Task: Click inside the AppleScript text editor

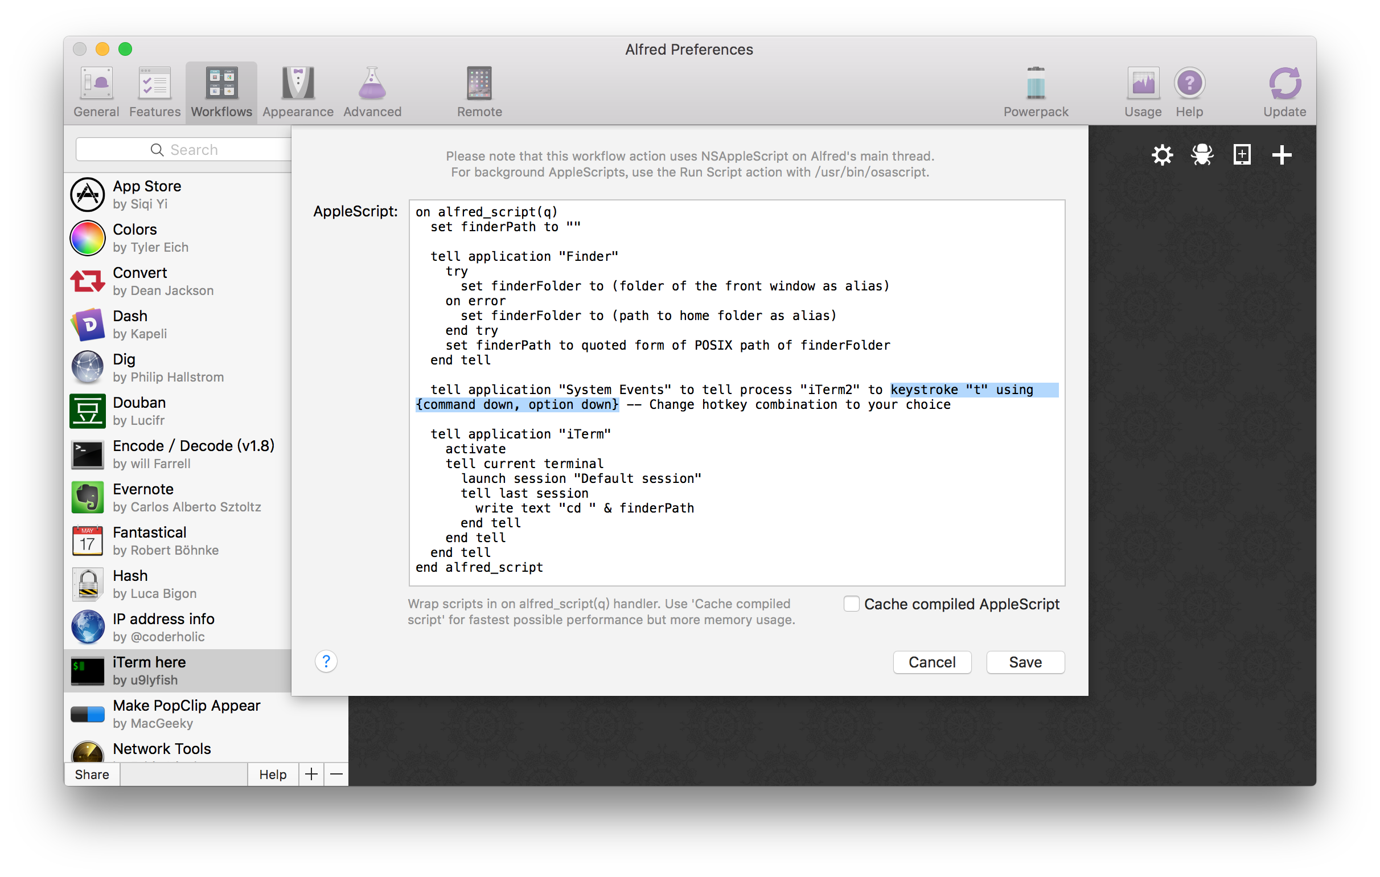Action: tap(860, 516)
